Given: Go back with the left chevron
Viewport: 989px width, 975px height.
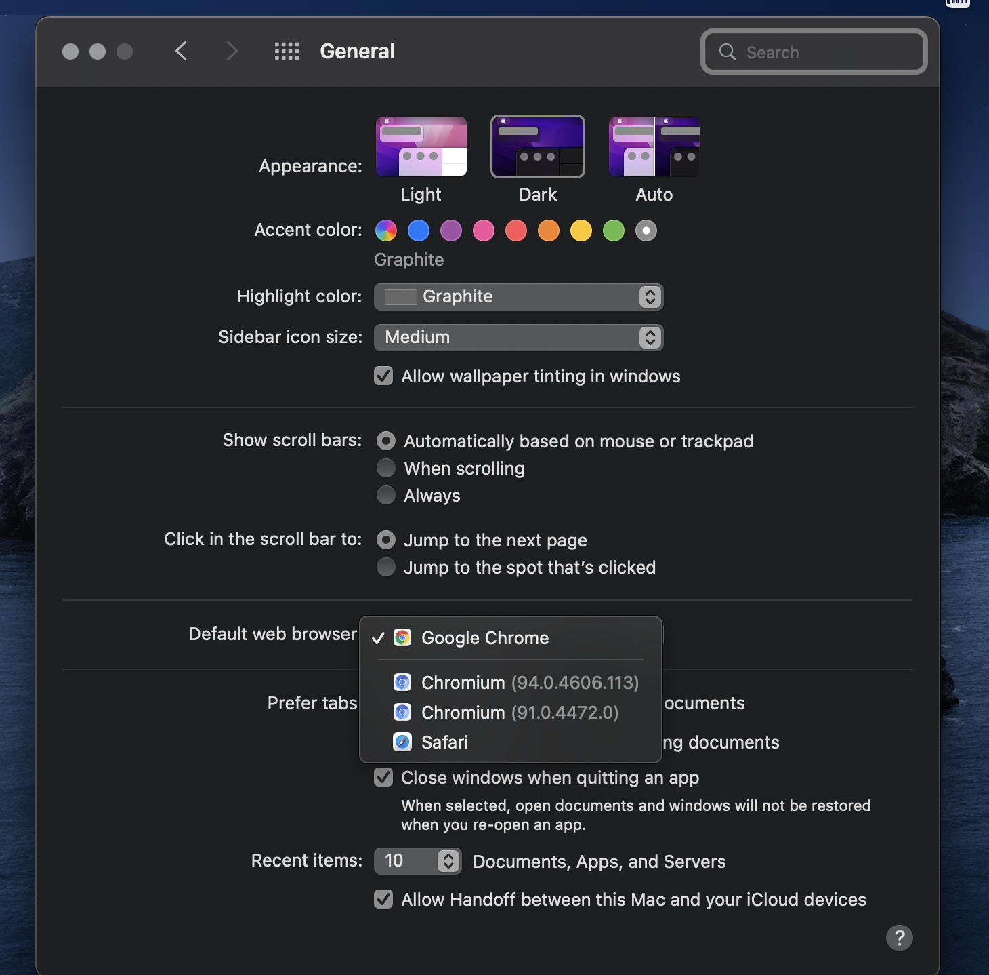Looking at the screenshot, I should coord(181,51).
